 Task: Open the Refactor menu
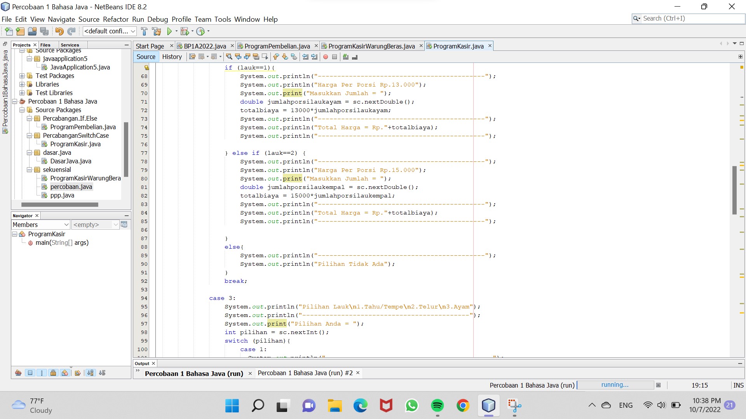pos(115,19)
